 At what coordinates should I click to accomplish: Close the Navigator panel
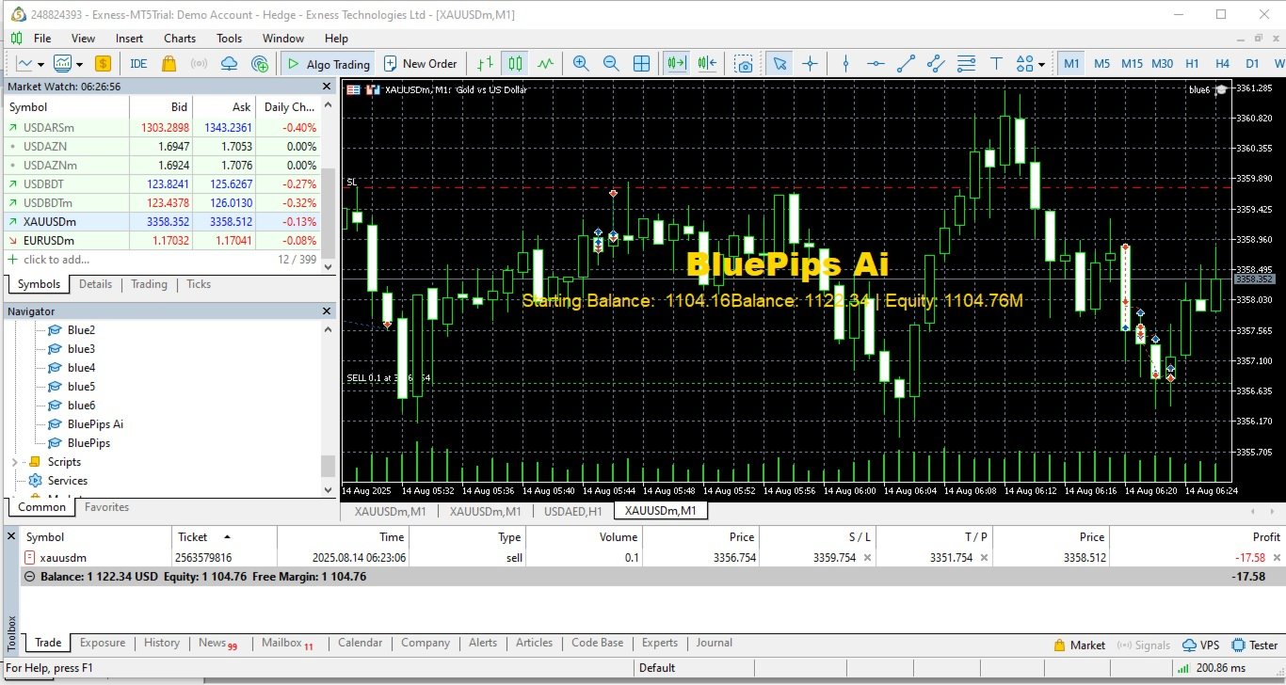pos(327,311)
